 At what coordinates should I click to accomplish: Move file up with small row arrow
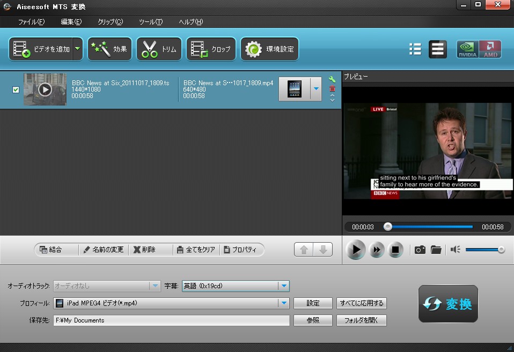coord(332,95)
